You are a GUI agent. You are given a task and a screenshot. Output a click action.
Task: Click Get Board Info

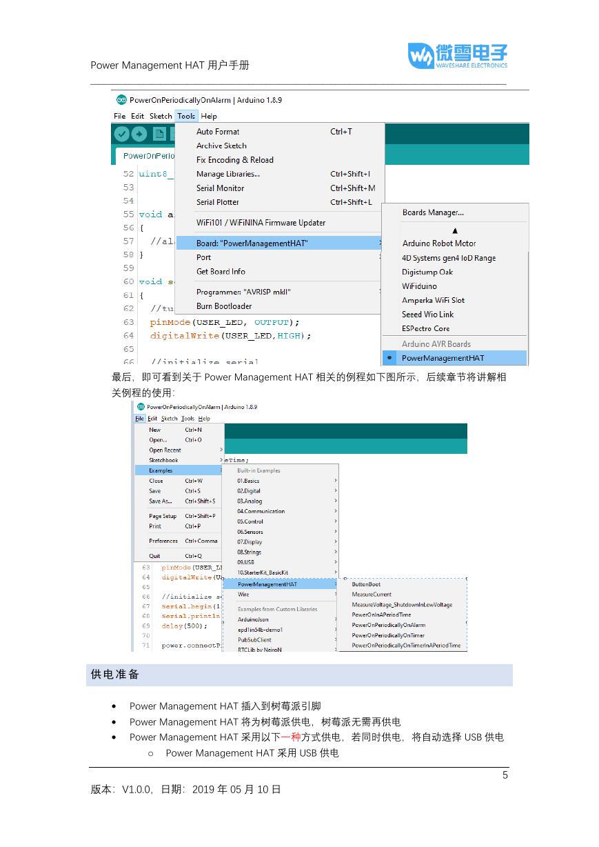click(279, 271)
